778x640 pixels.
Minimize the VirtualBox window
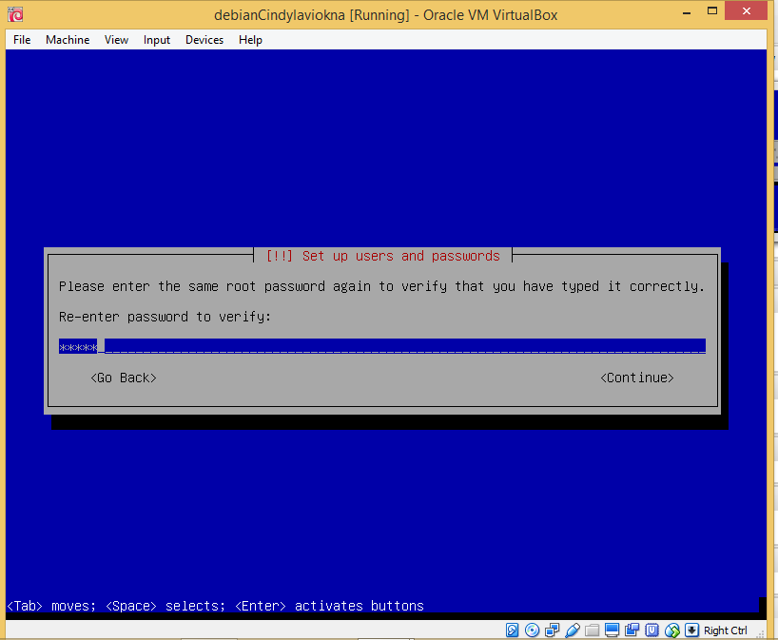coord(687,12)
